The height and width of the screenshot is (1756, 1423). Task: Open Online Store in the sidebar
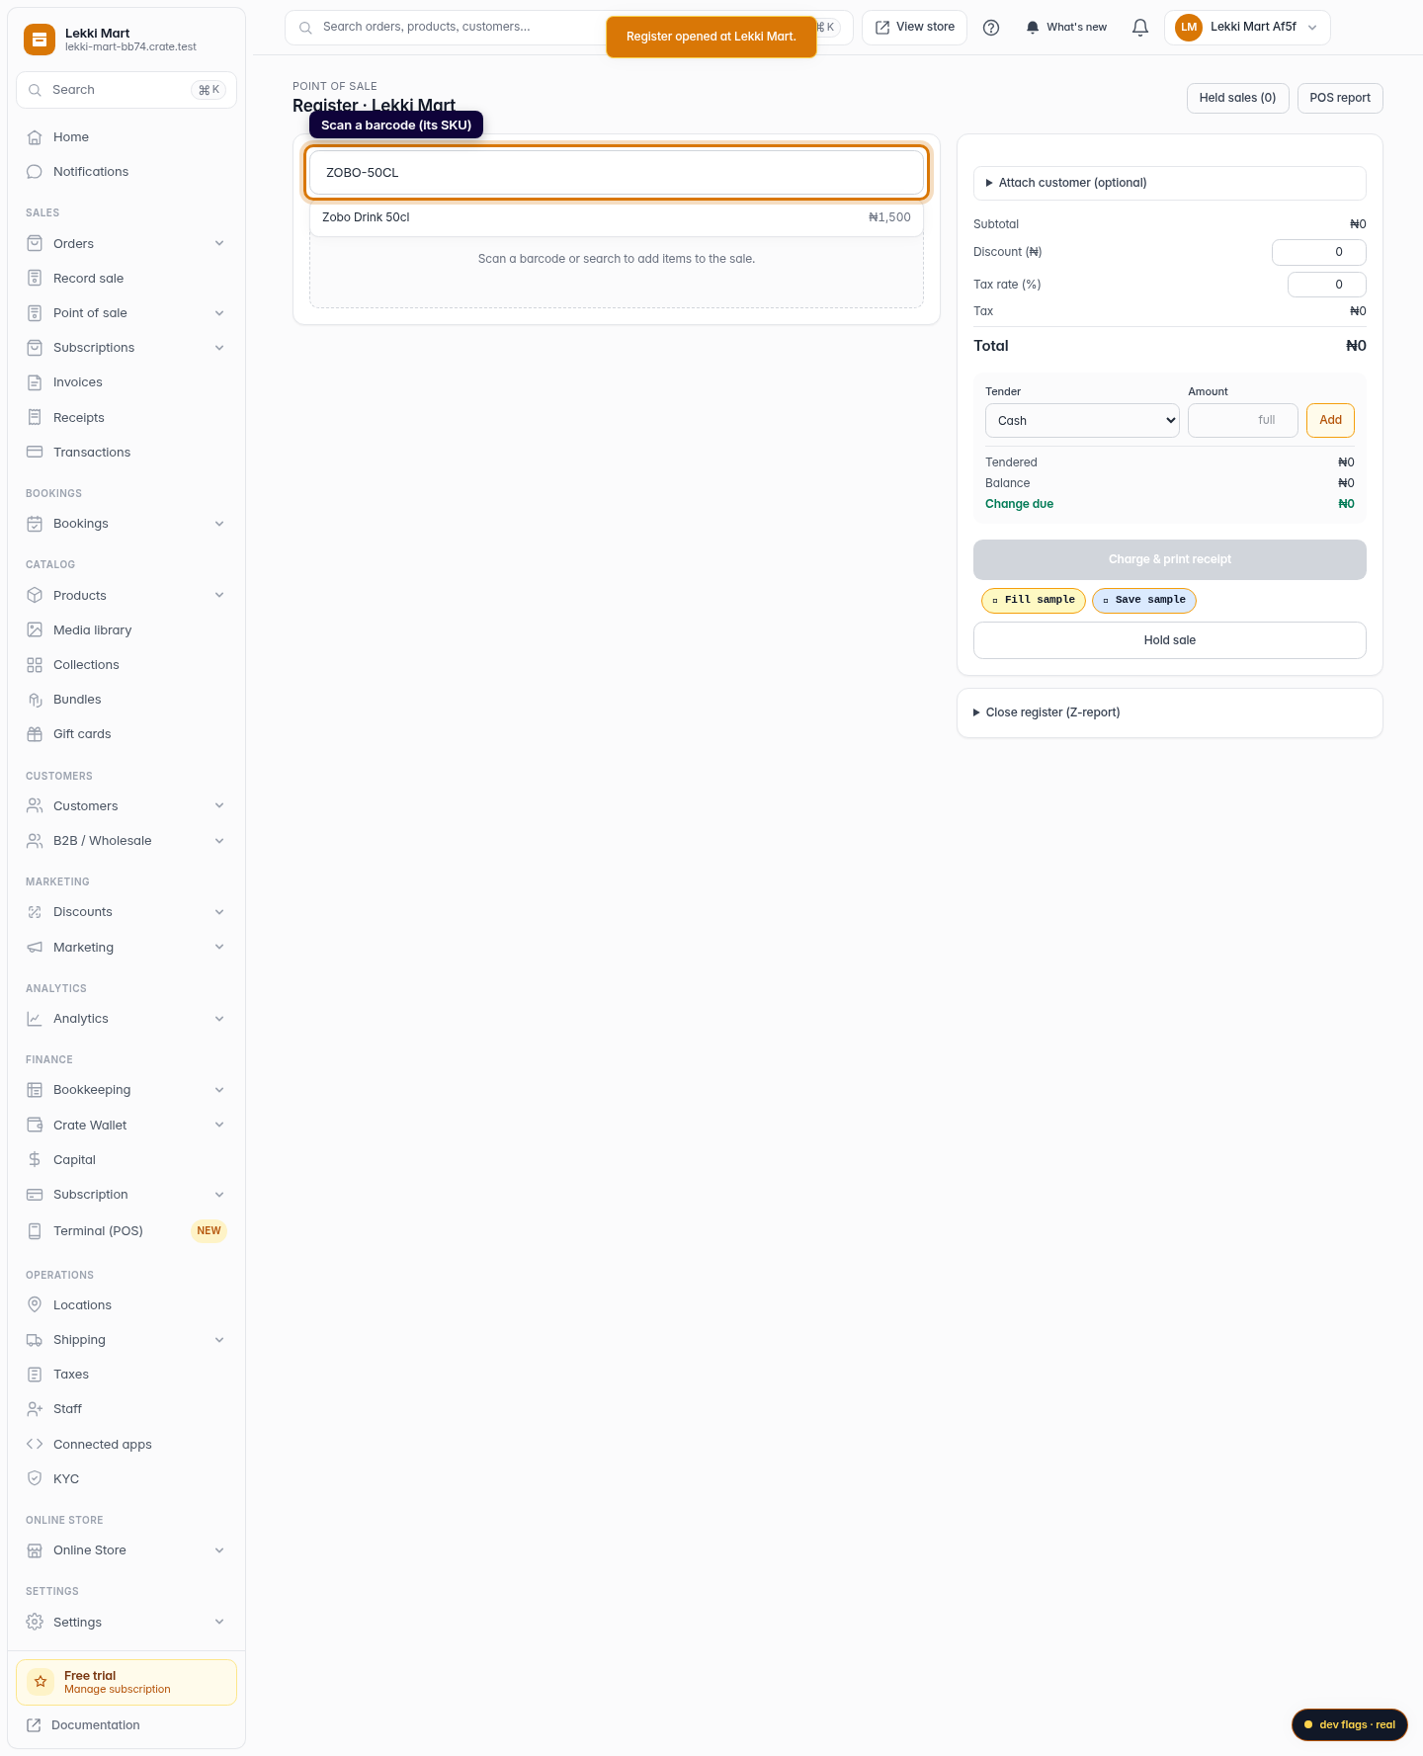click(x=126, y=1550)
